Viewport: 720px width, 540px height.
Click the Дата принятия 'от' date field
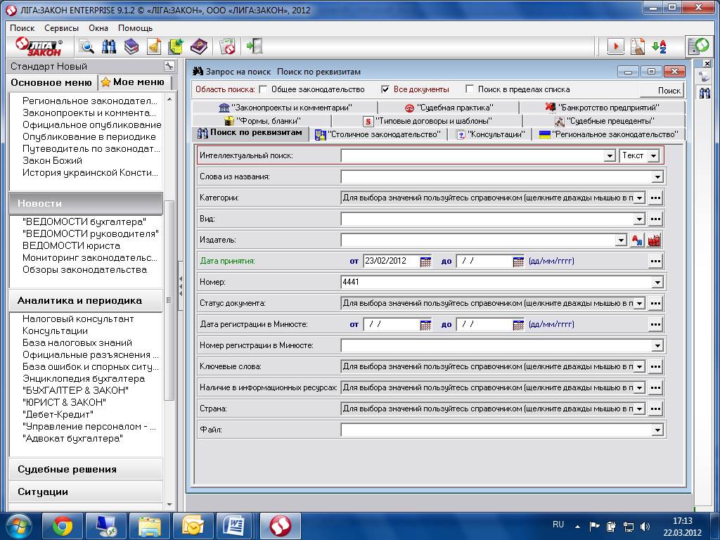(x=391, y=262)
